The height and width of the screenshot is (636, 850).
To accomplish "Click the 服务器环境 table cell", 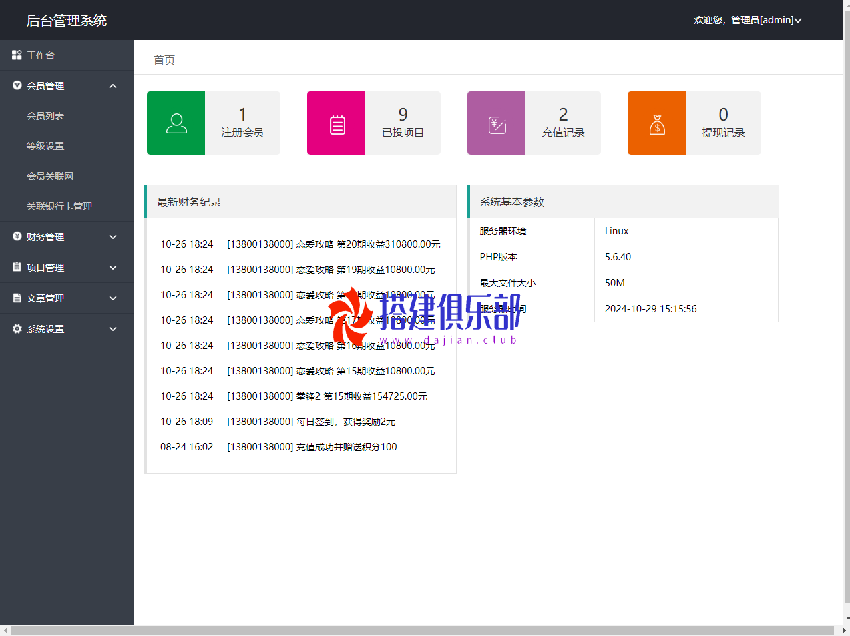I will [x=532, y=231].
